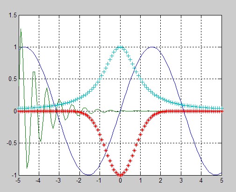Select the x-axis tick label 5
Image resolution: width=236 pixels, height=192 pixels.
pos(222,181)
